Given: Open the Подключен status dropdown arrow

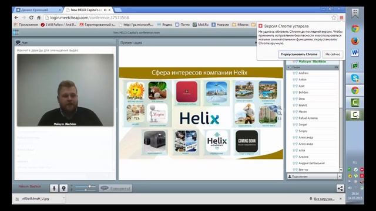Looking at the screenshot, I should [340, 176].
